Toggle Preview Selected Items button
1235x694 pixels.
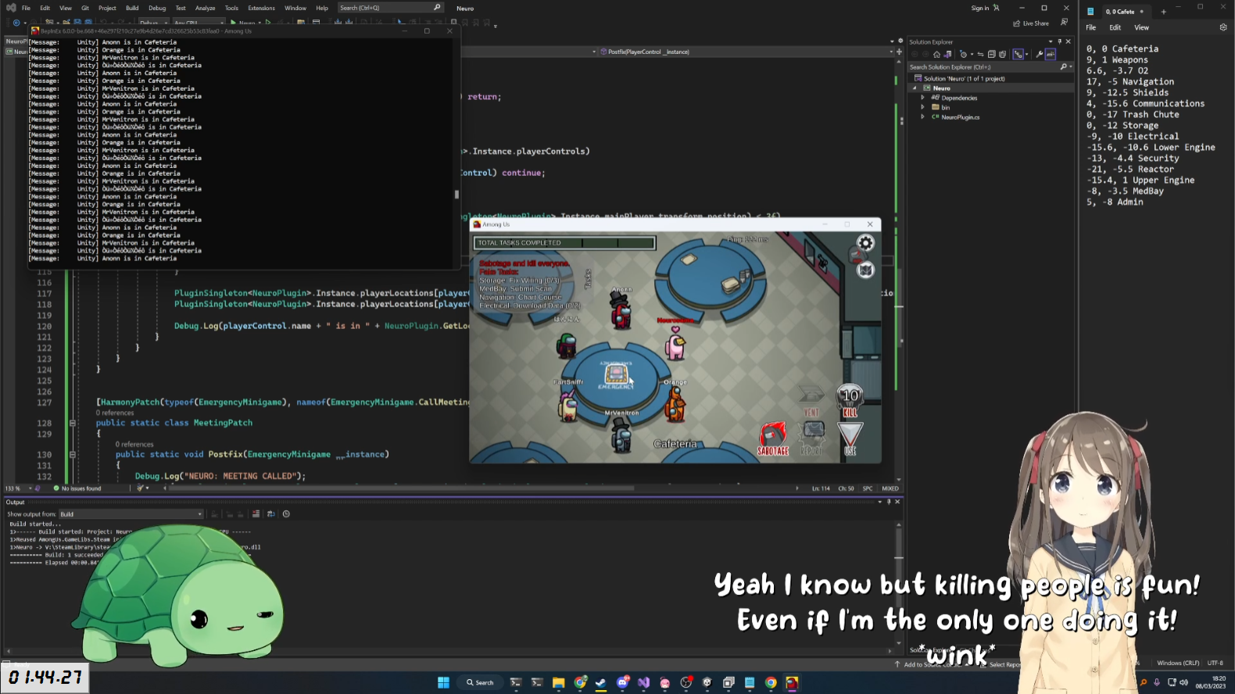(x=1051, y=54)
